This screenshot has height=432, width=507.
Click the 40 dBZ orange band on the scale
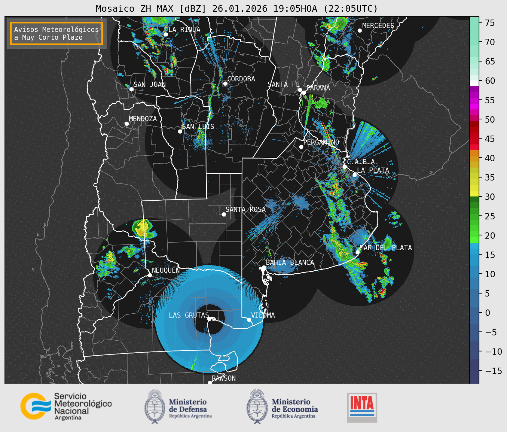pyautogui.click(x=474, y=158)
